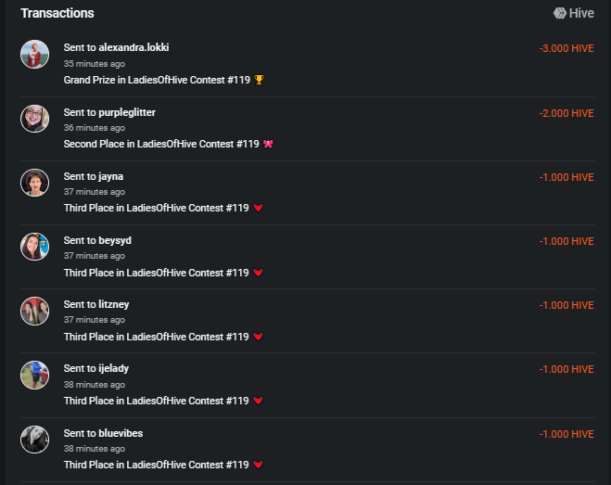Open the beysyd recipient name
The height and width of the screenshot is (485, 611).
tap(115, 240)
